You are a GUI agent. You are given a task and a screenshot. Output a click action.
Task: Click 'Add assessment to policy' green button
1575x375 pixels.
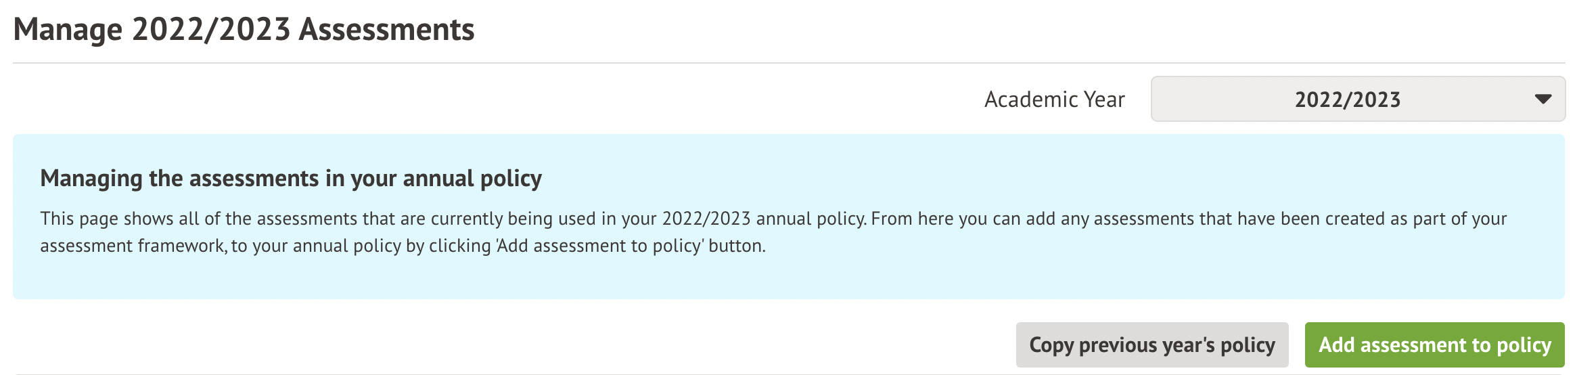point(1434,345)
